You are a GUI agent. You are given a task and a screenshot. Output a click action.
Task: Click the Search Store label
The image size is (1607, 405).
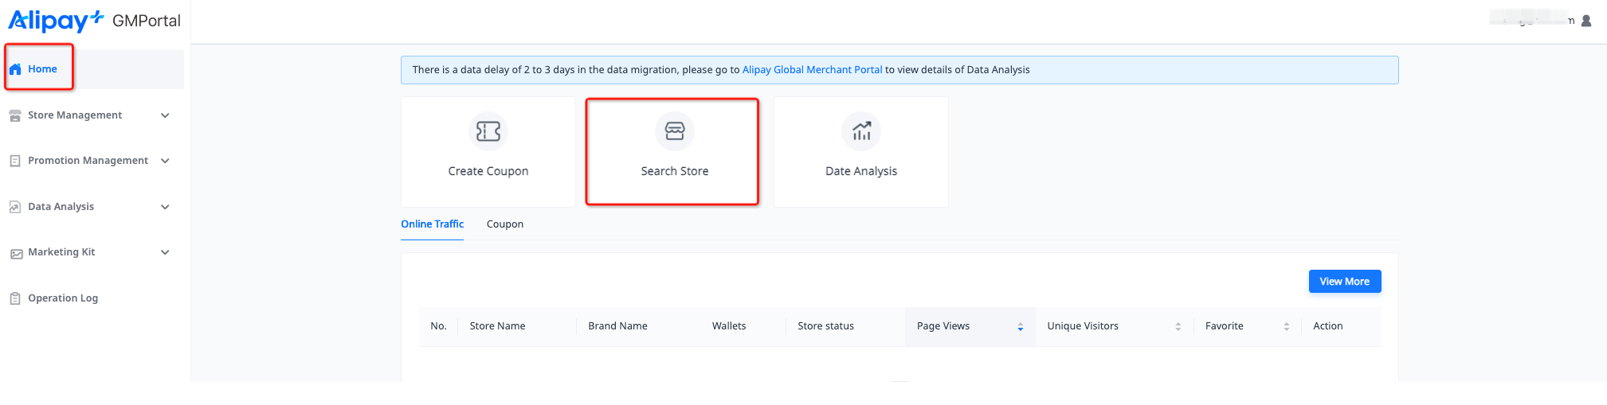pyautogui.click(x=675, y=171)
